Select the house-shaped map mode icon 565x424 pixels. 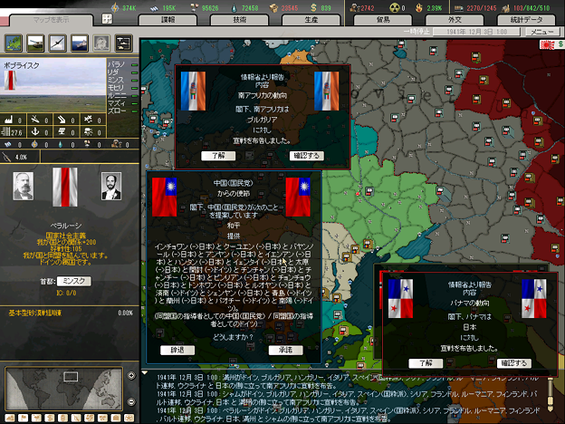pos(116,418)
